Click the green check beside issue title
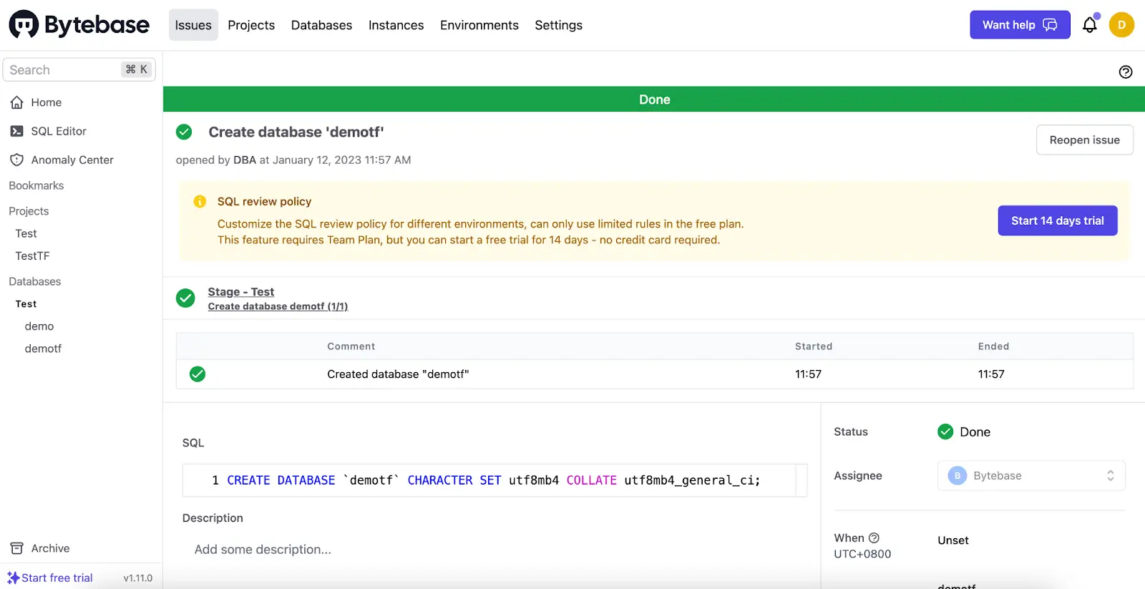1145x589 pixels. coord(184,132)
